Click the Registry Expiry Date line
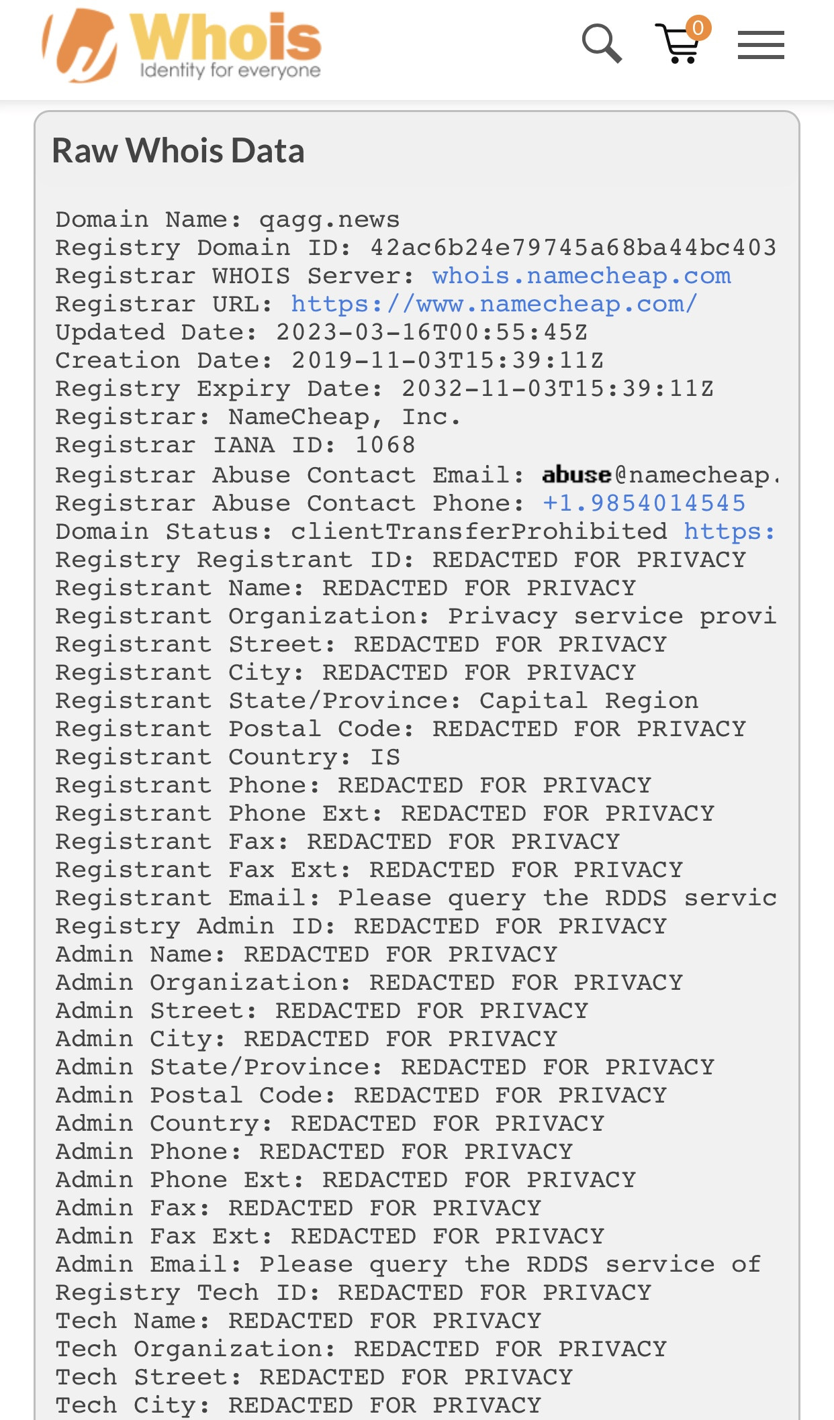Screen dimensions: 834x1420 (384, 389)
